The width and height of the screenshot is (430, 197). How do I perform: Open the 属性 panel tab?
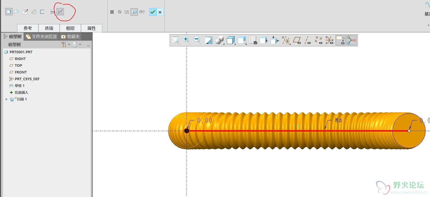(x=92, y=28)
